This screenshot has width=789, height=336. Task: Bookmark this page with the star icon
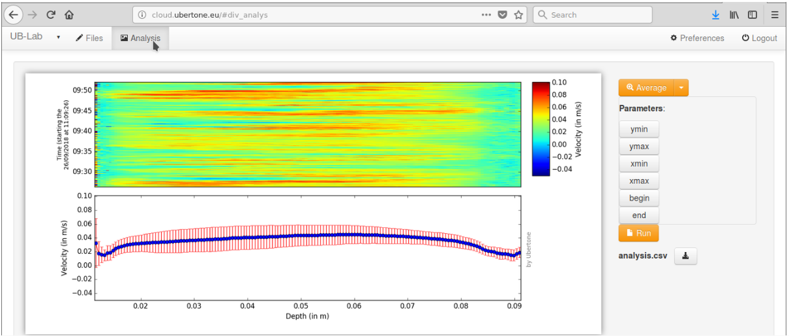click(x=518, y=14)
